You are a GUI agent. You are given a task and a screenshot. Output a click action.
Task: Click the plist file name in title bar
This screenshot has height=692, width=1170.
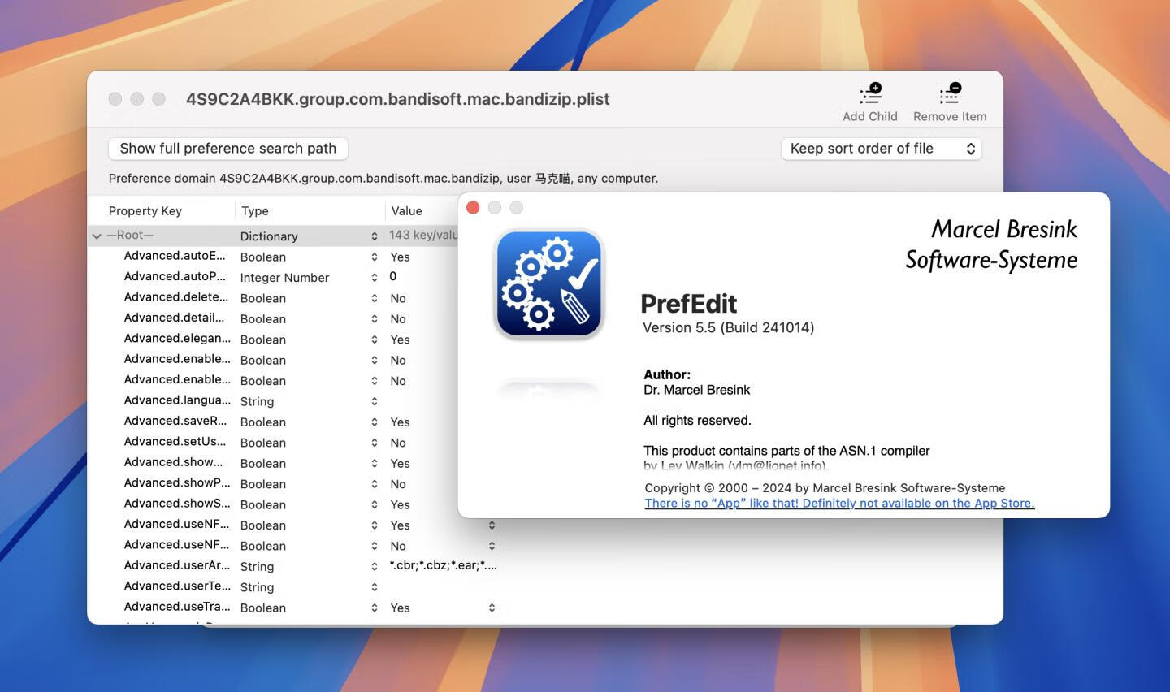[x=398, y=99]
